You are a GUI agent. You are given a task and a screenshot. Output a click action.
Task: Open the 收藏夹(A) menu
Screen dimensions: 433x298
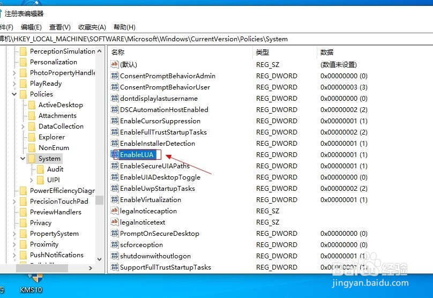[x=92, y=27]
